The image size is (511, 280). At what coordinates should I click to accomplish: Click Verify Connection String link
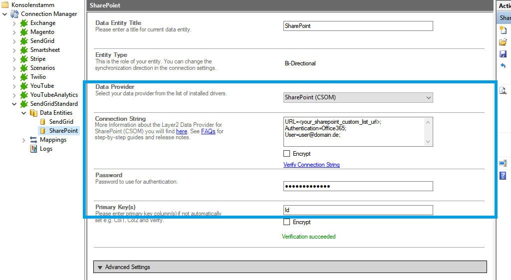point(311,165)
